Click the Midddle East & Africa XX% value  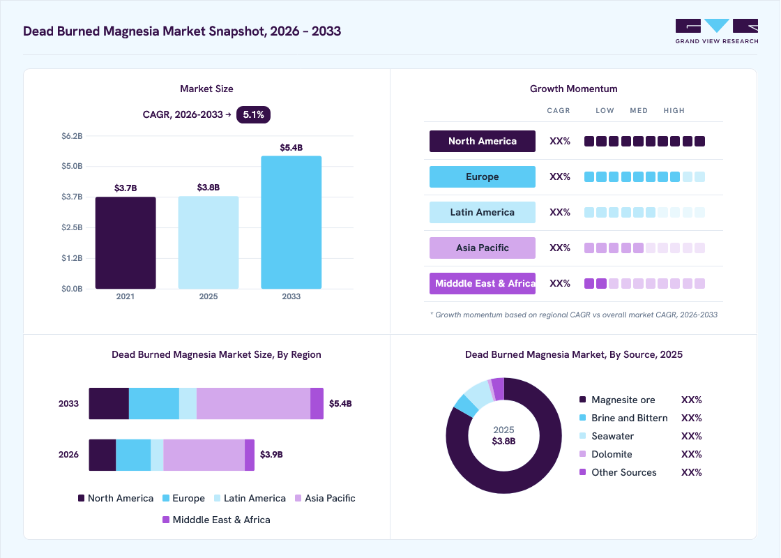tap(560, 283)
